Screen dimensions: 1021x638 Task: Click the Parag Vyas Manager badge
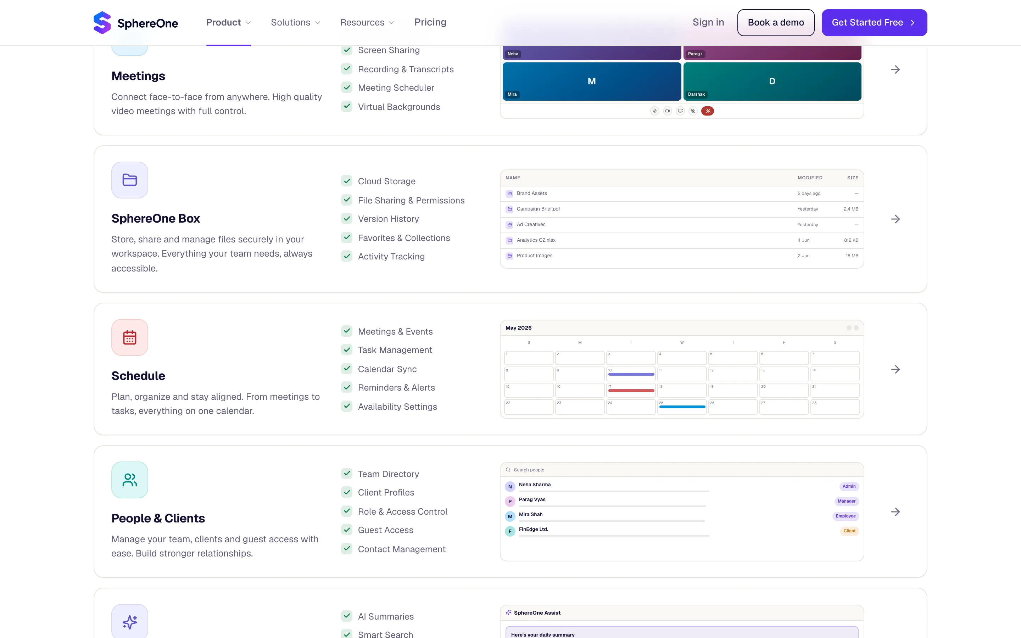846,501
